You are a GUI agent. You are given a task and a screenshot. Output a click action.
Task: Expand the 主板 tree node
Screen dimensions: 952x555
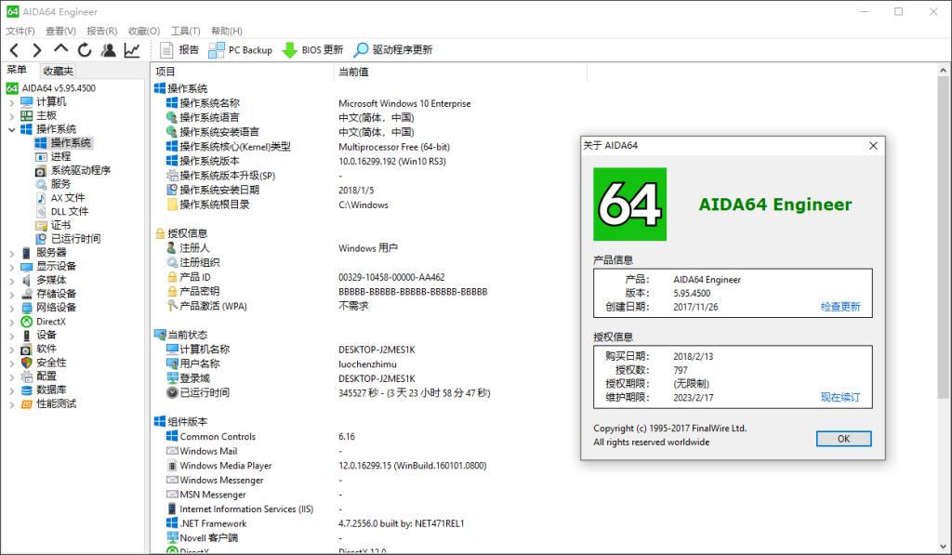coord(11,116)
